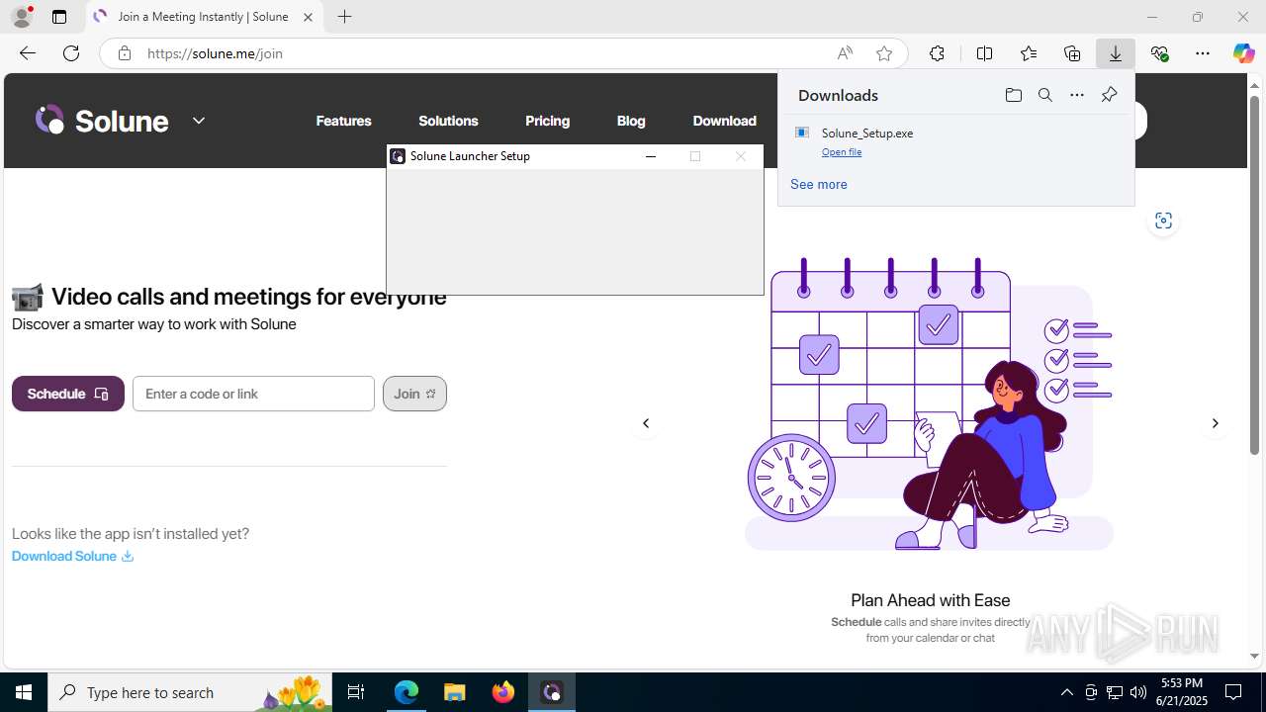Open the Extensions puzzle icon
The image size is (1266, 712).
click(x=937, y=53)
